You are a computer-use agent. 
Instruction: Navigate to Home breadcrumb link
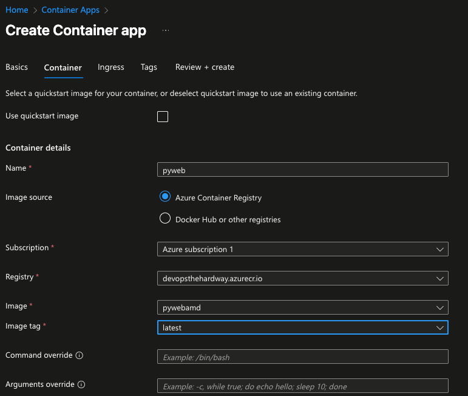tap(17, 10)
